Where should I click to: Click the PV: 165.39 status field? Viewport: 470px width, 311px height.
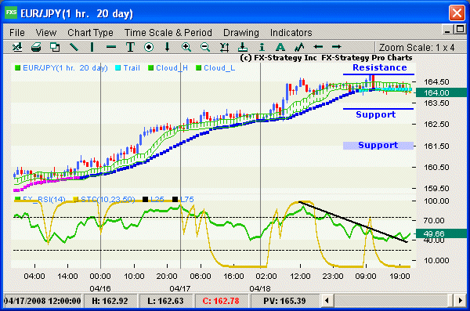284,301
